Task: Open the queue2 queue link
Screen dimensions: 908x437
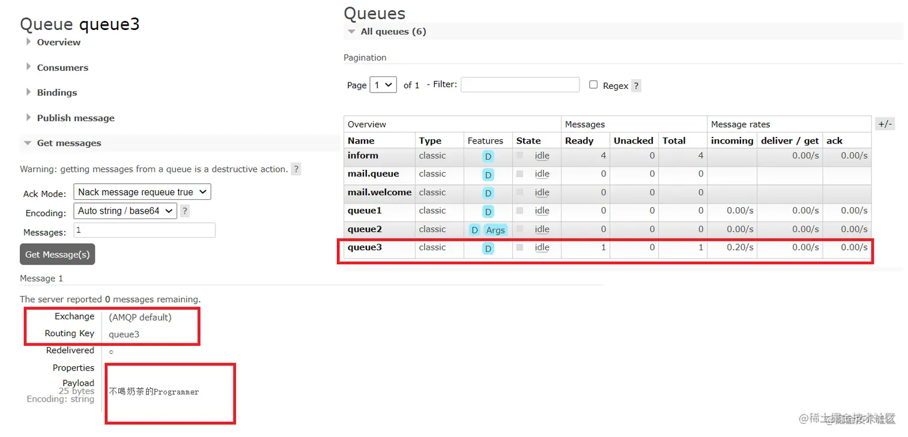Action: tap(365, 229)
